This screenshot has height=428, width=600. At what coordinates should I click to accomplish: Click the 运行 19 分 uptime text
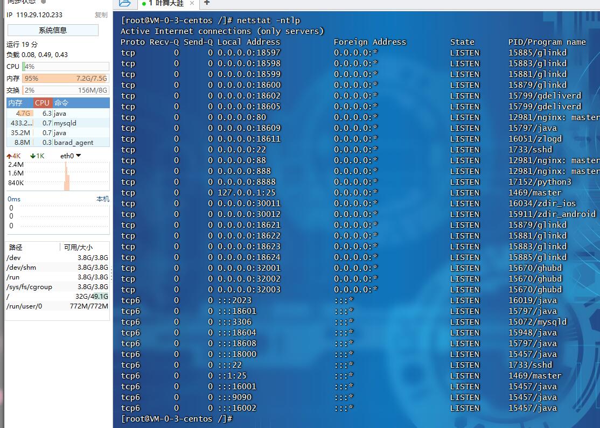[22, 44]
